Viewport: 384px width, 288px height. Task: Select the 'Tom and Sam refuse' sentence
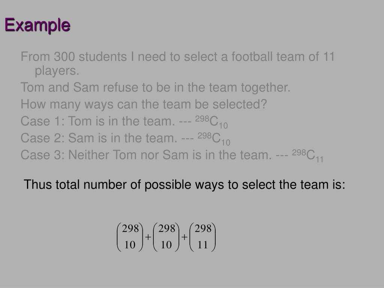tap(156, 87)
